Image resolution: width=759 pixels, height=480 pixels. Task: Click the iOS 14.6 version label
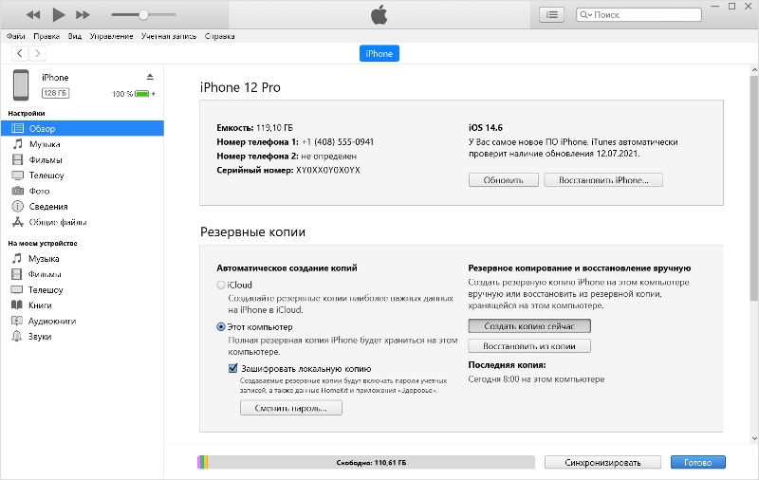point(486,128)
